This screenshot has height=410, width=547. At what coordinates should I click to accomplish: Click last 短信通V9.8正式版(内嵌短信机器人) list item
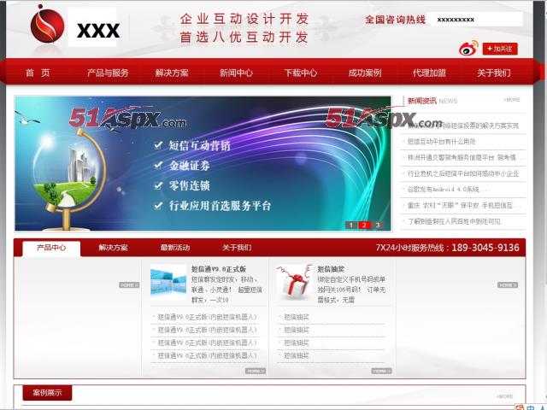pyautogui.click(x=207, y=355)
